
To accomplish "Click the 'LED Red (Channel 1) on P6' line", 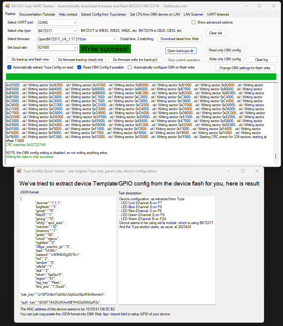I will click(x=140, y=211).
